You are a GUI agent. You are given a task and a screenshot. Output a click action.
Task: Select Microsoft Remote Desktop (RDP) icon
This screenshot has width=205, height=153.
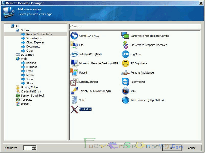coord(74,63)
